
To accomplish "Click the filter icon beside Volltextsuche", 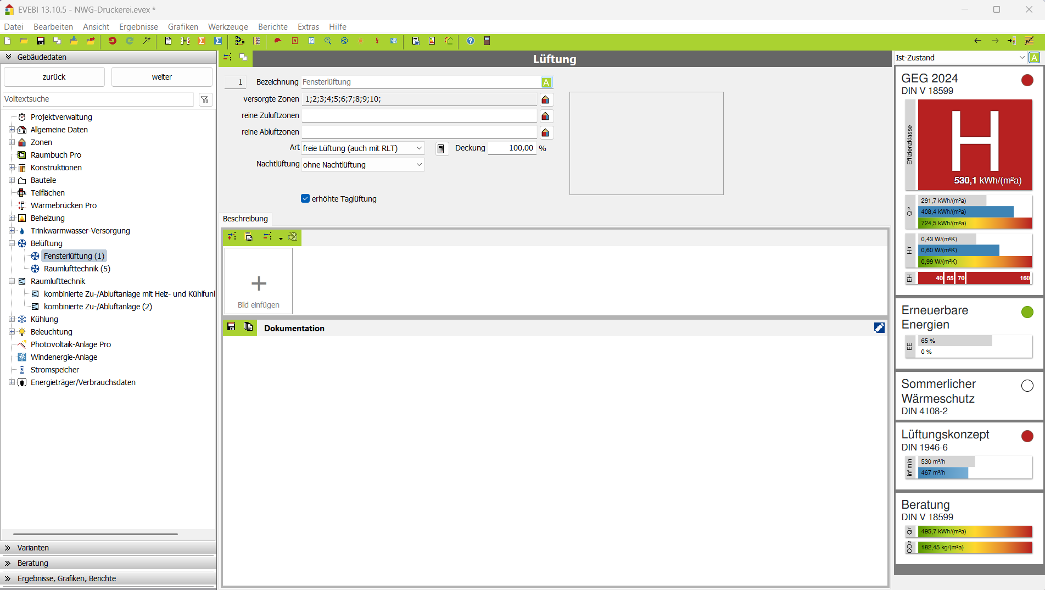I will click(205, 99).
